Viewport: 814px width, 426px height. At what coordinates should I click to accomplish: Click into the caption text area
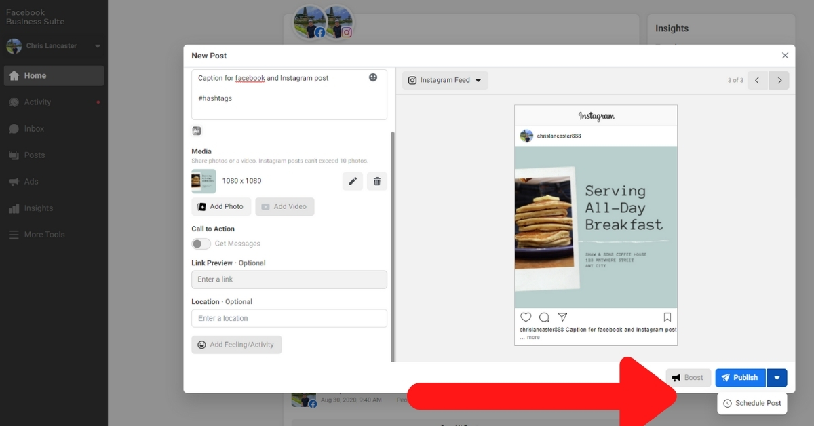coord(290,94)
